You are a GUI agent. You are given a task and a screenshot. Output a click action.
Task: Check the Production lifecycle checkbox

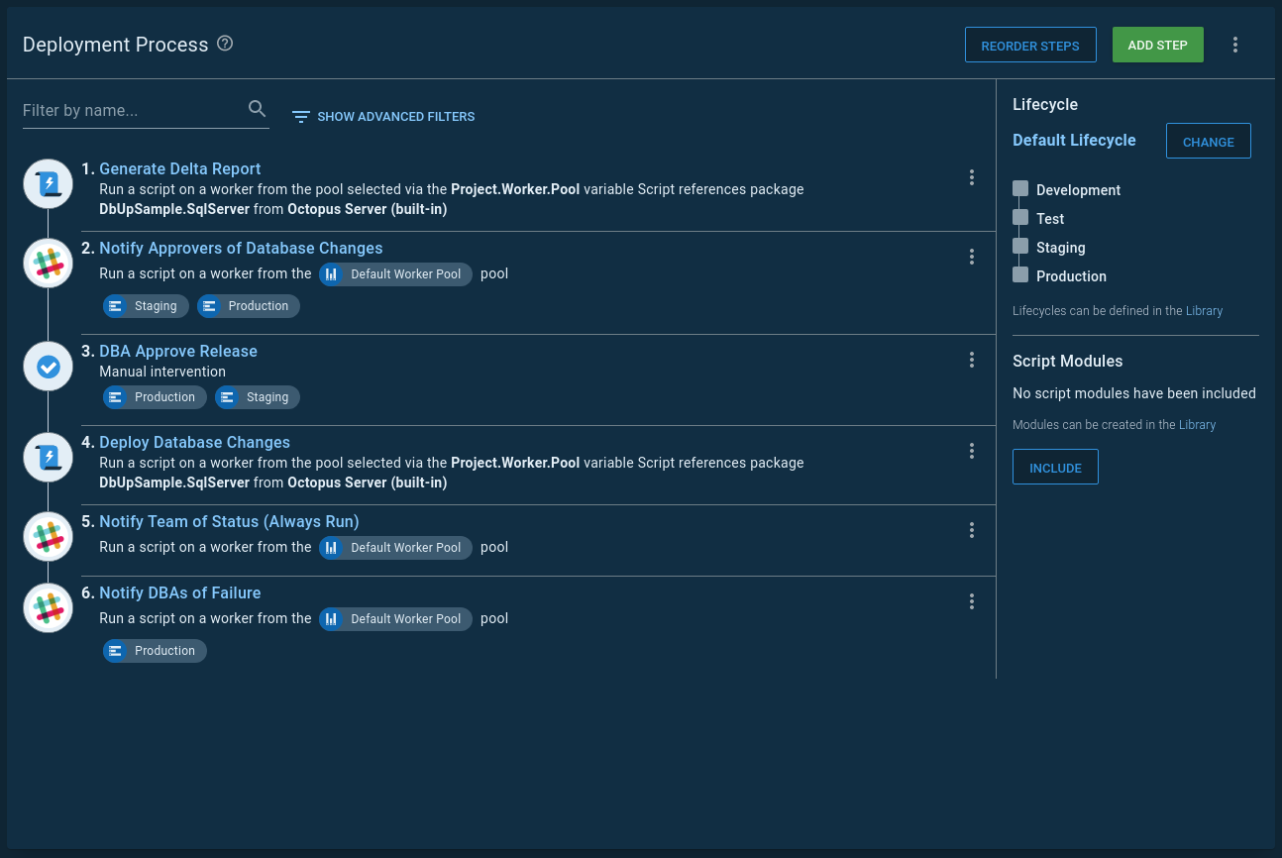1020,274
